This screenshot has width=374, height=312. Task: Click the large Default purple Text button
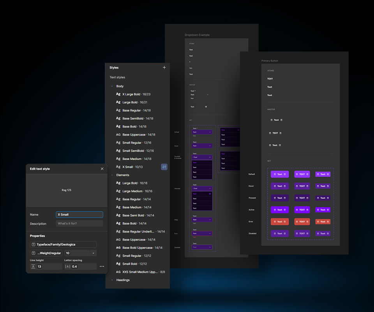pyautogui.click(x=280, y=174)
